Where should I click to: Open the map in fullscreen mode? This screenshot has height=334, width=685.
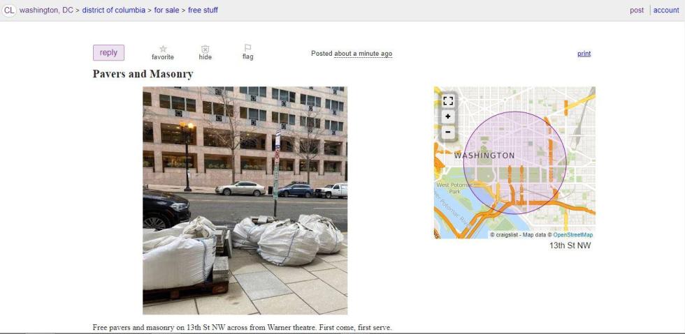(448, 100)
